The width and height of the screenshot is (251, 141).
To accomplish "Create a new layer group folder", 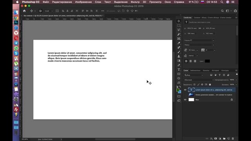I will (x=224, y=139).
